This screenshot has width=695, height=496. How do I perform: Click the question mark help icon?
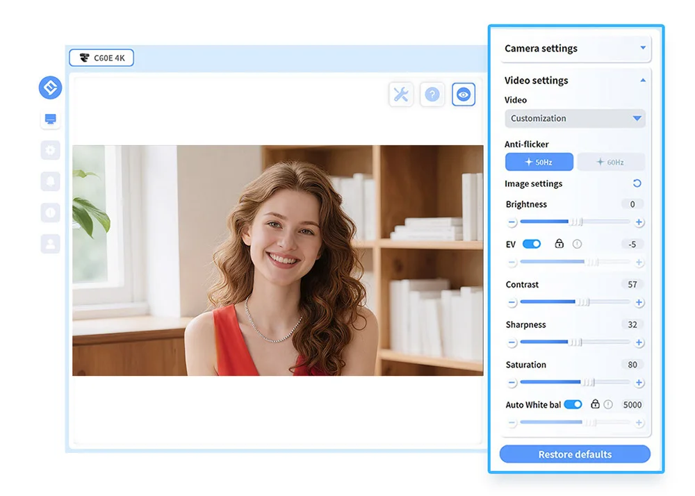(x=432, y=94)
